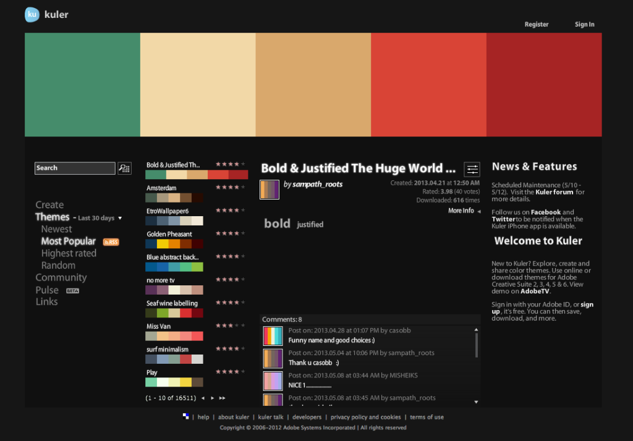Image resolution: width=633 pixels, height=441 pixels.
Task: Click the large dark red swatch
Action: tap(544, 85)
